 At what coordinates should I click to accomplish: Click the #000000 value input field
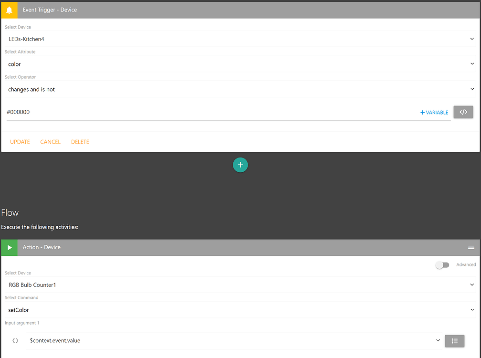point(210,112)
